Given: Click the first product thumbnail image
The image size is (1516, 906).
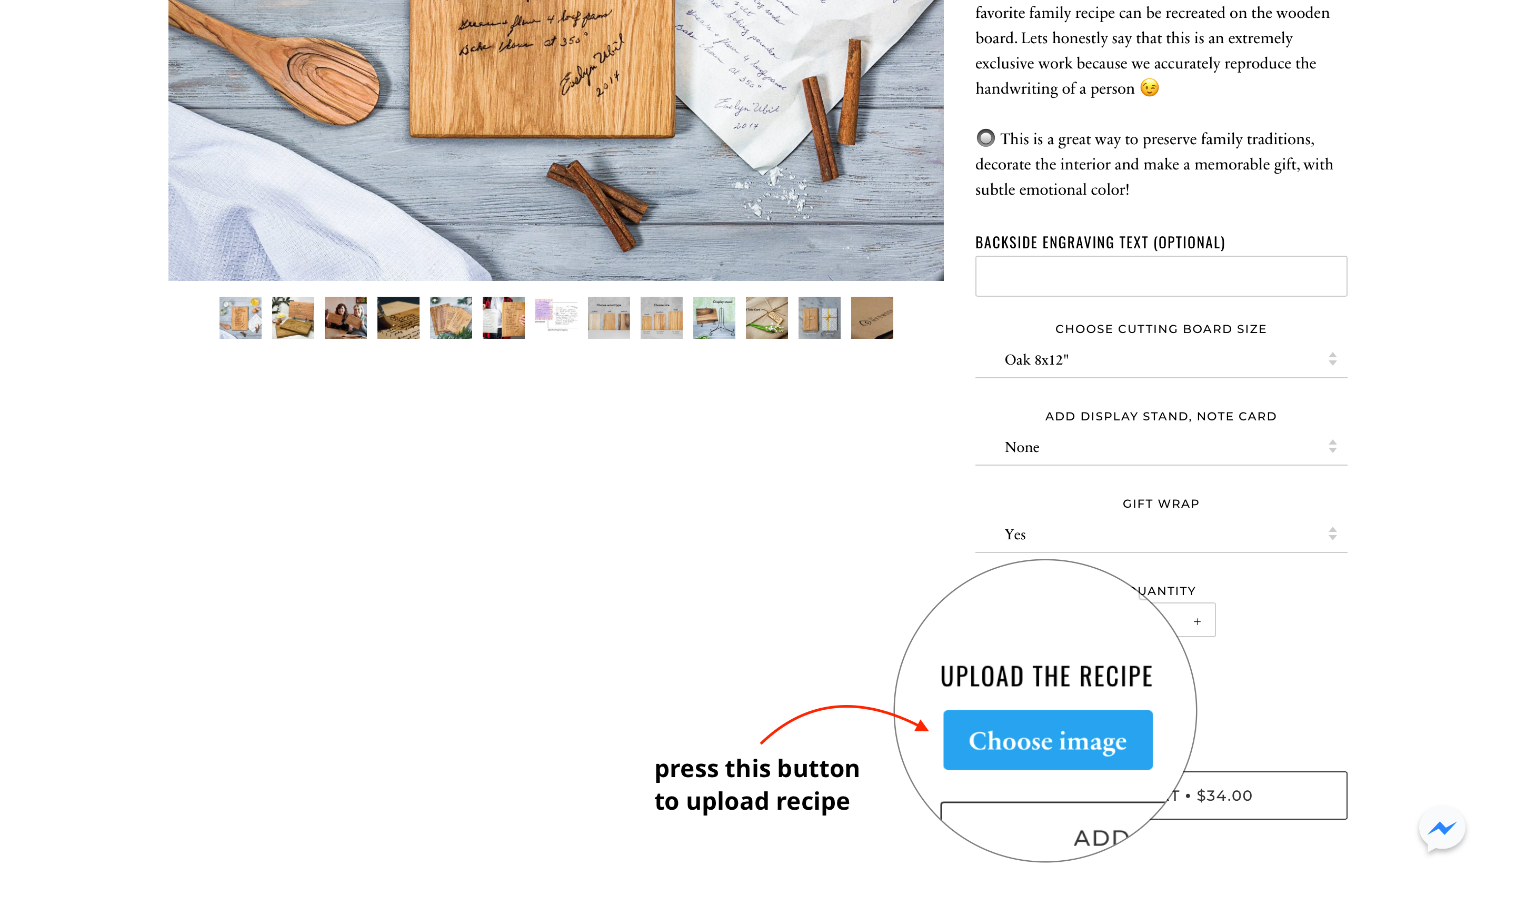Looking at the screenshot, I should [240, 317].
